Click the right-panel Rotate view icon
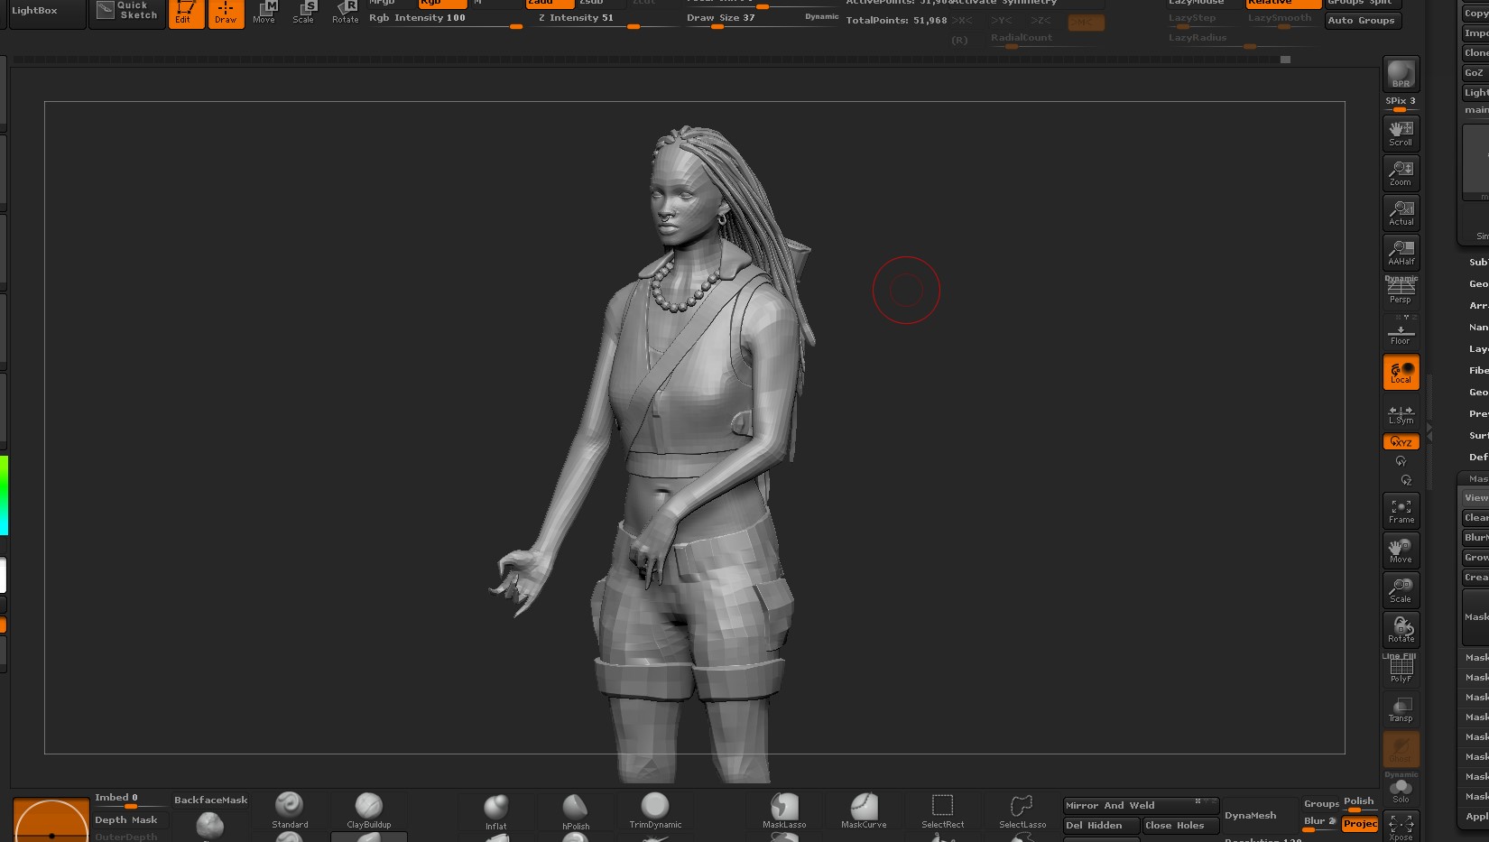 tap(1401, 630)
